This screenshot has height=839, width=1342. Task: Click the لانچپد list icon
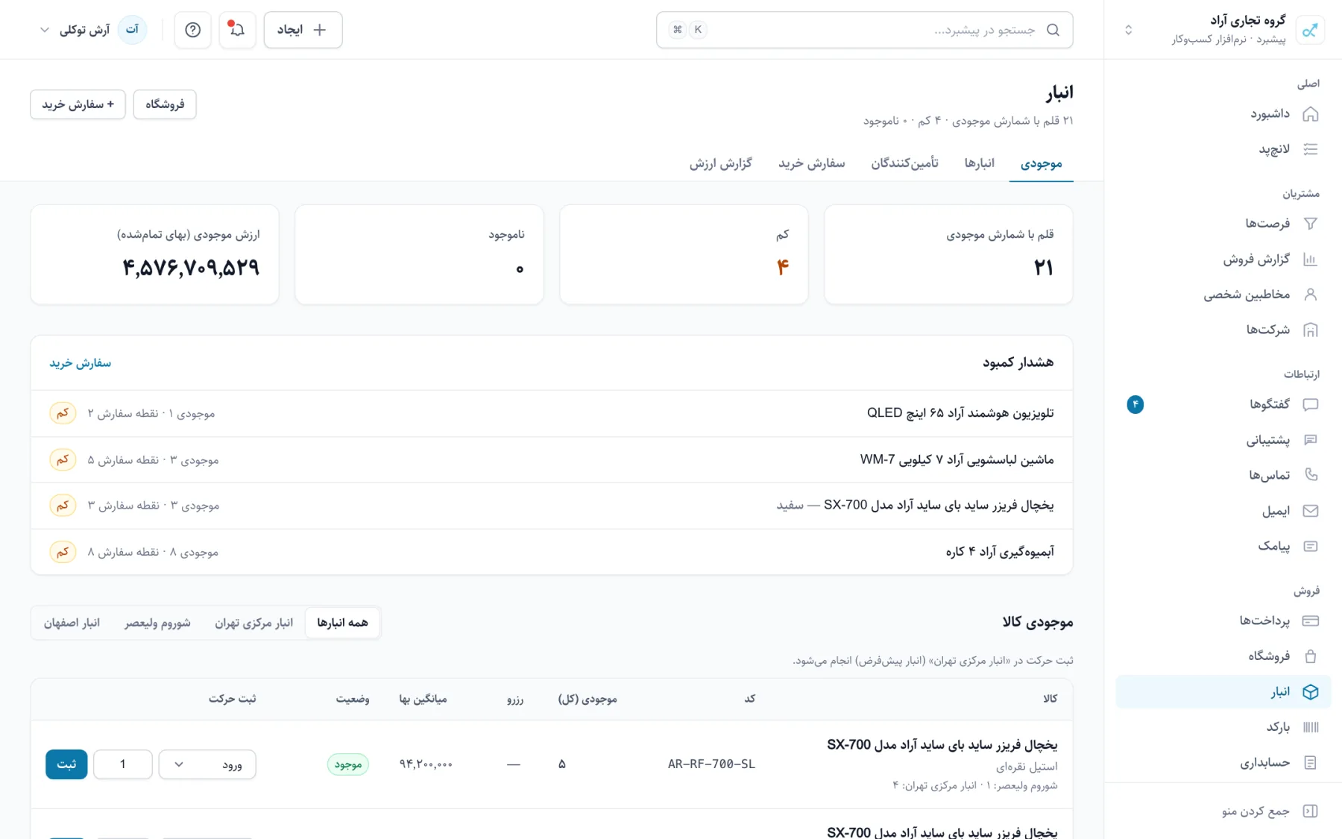click(1310, 149)
